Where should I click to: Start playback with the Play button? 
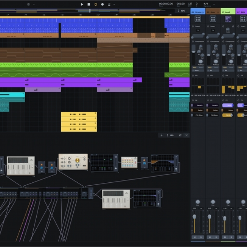click(x=82, y=5)
